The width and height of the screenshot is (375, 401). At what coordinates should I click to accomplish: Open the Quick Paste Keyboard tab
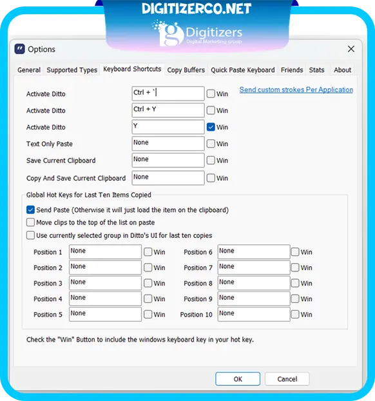point(242,70)
